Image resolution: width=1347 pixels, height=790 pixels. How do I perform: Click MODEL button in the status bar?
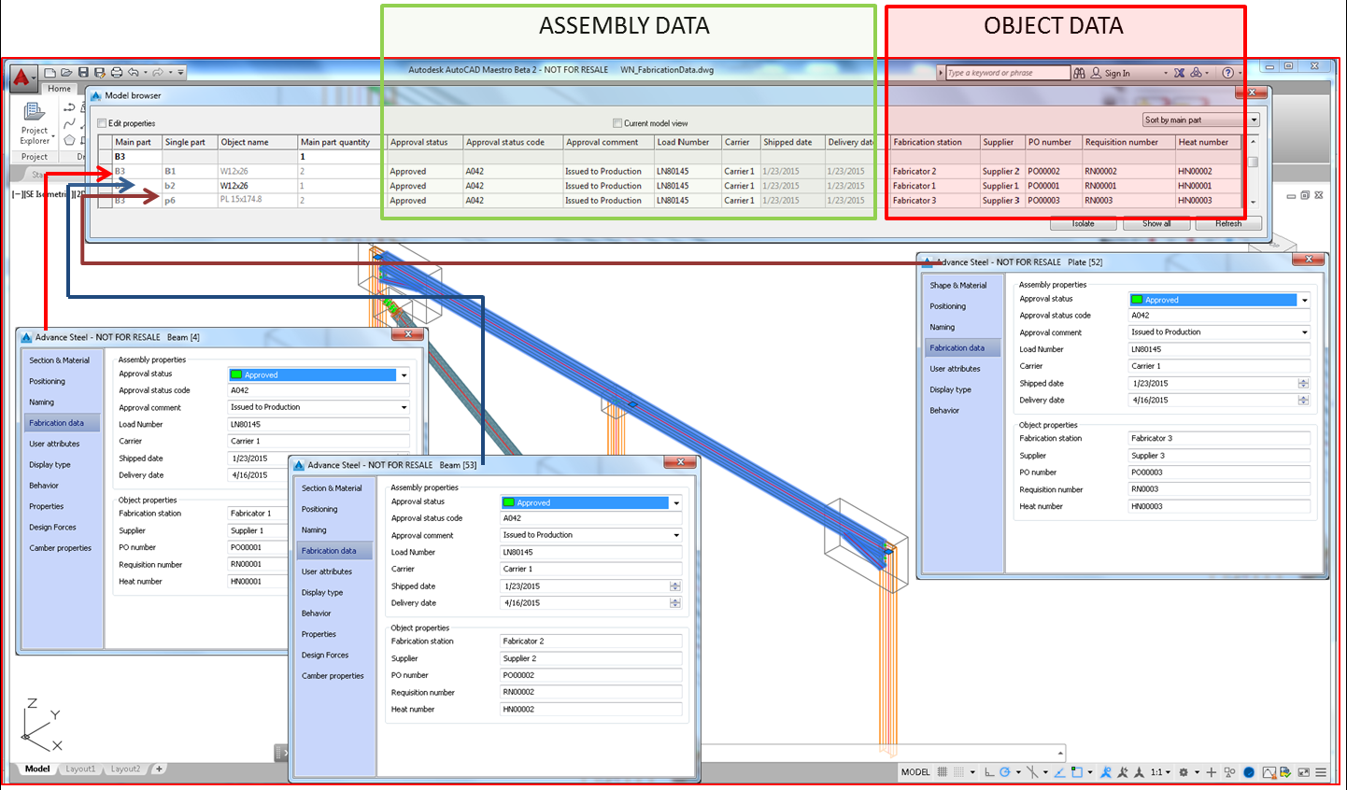(915, 772)
